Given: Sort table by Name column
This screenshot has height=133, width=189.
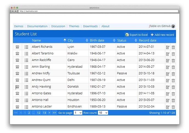Looking at the screenshot, I should click(49, 40).
